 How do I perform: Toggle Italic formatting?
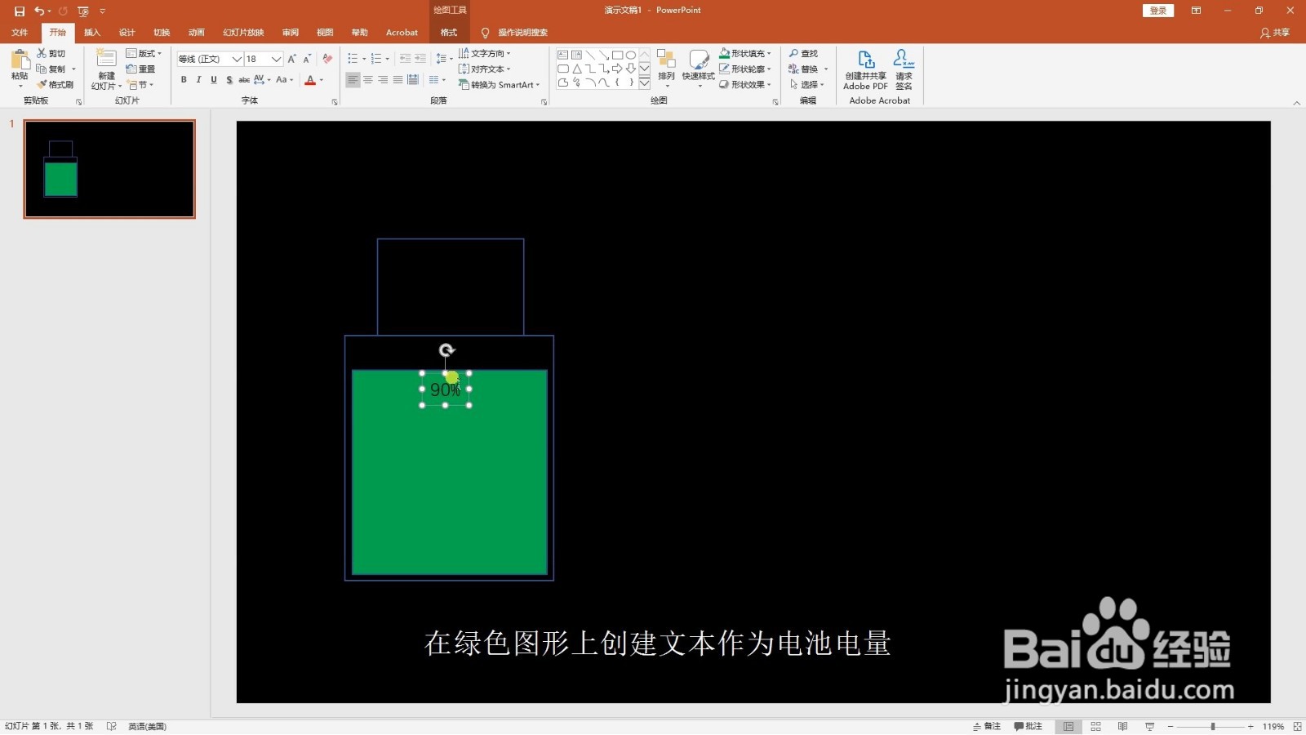[x=198, y=79]
